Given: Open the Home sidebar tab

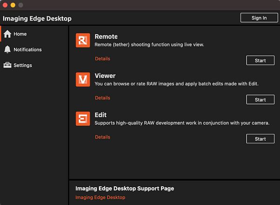Looking at the screenshot, I should point(20,34).
